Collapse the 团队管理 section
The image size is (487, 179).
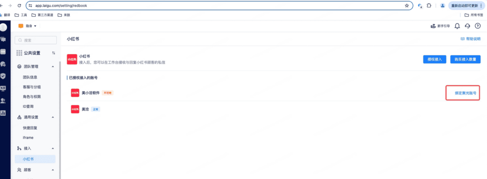pyautogui.click(x=52, y=66)
